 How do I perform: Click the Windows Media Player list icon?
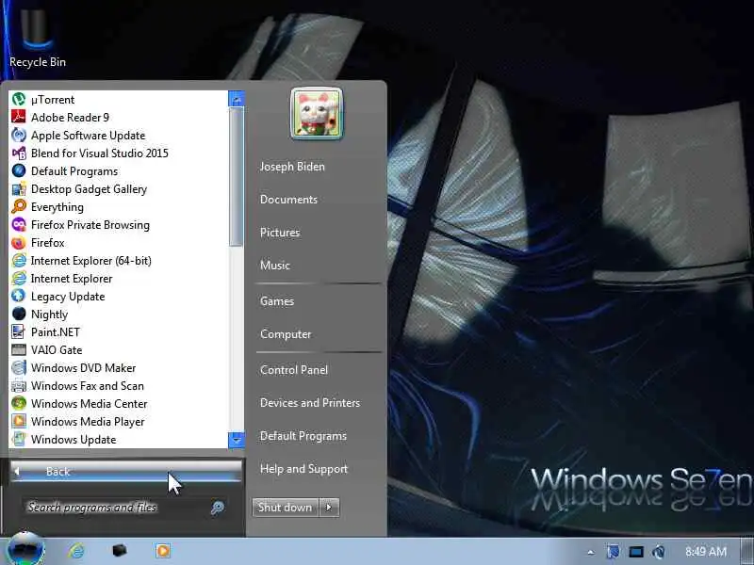19,421
